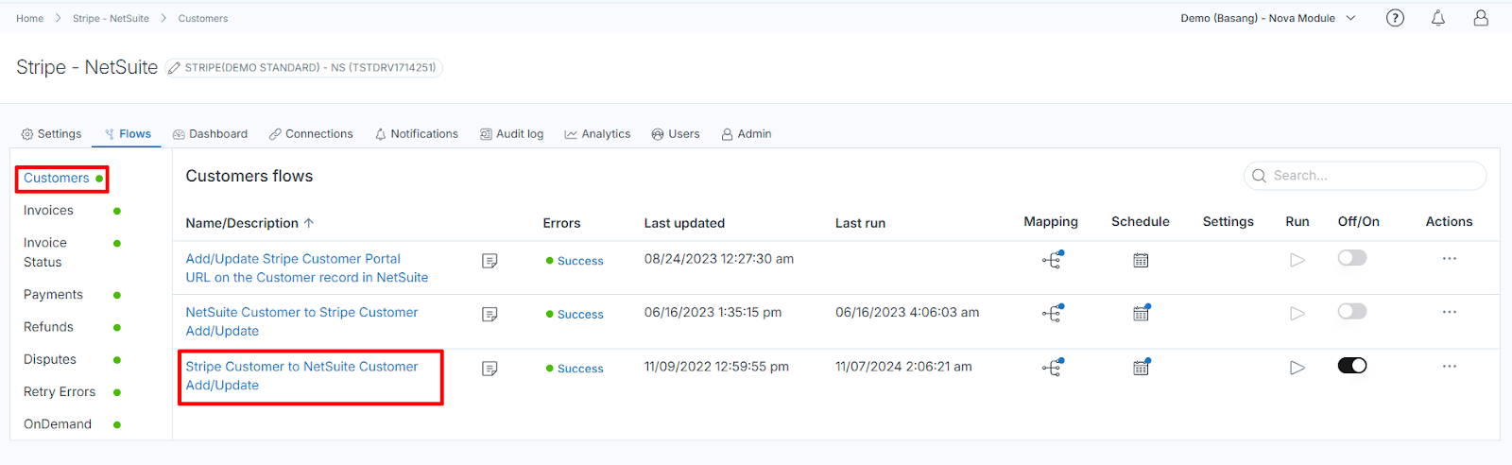Enable the NetSuite Customer to Stripe Customer flow

tap(1351, 312)
